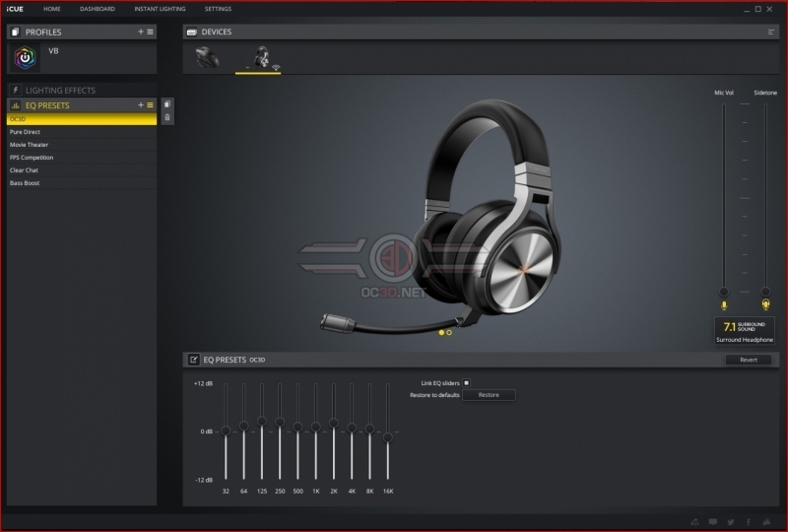Toggle sidetone with the yellow mic icon
This screenshot has width=788, height=532.
(765, 304)
